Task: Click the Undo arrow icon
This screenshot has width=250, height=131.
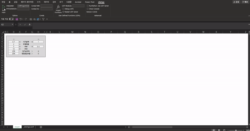Action: click(21, 19)
